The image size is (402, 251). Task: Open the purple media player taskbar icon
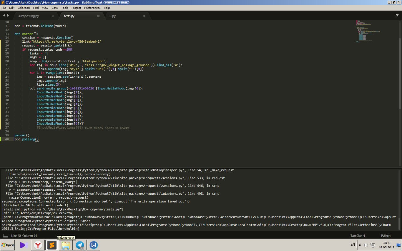coord(24,245)
